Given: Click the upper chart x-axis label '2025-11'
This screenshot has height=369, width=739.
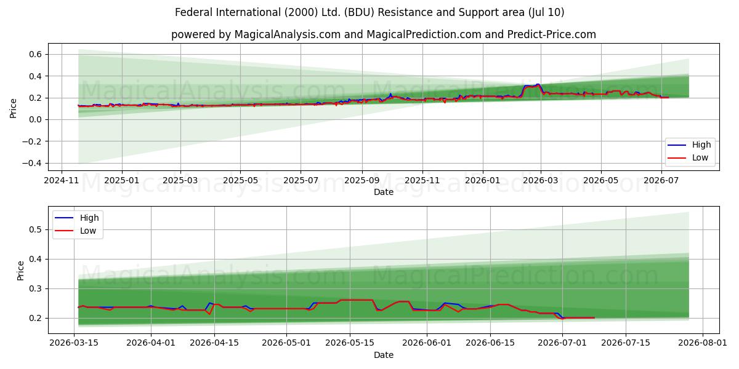Looking at the screenshot, I should click(x=422, y=181).
